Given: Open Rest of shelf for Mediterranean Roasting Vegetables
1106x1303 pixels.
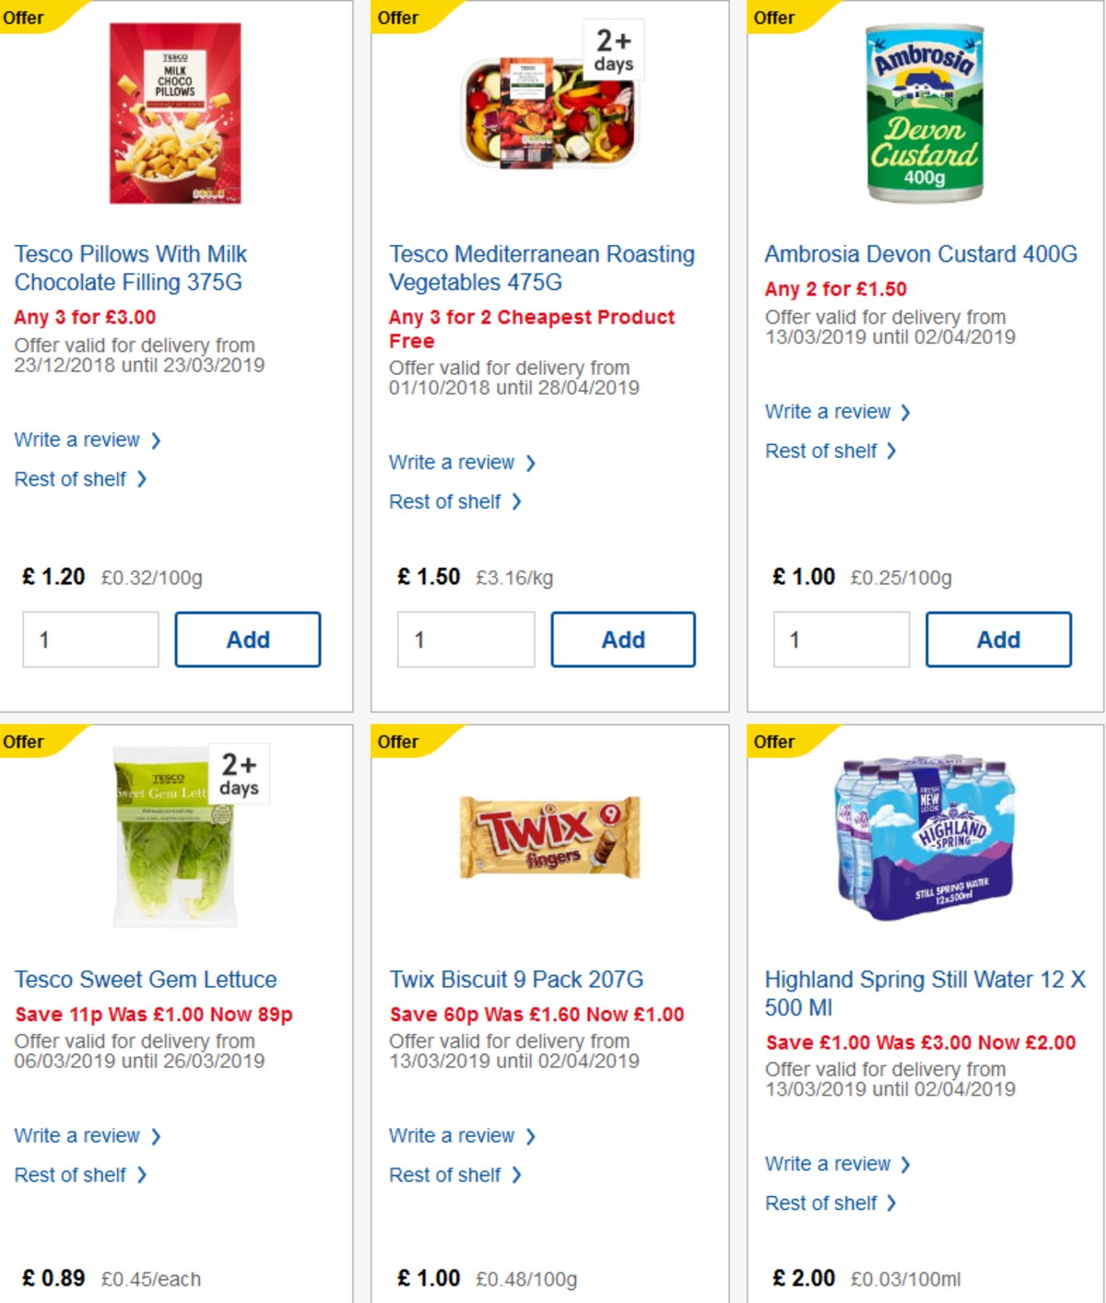Looking at the screenshot, I should 446,501.
